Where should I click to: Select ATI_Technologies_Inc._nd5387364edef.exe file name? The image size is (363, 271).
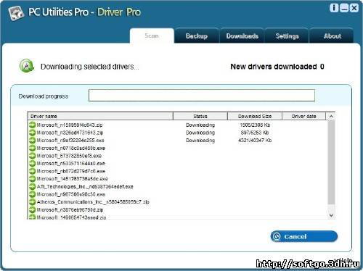pos(85,187)
